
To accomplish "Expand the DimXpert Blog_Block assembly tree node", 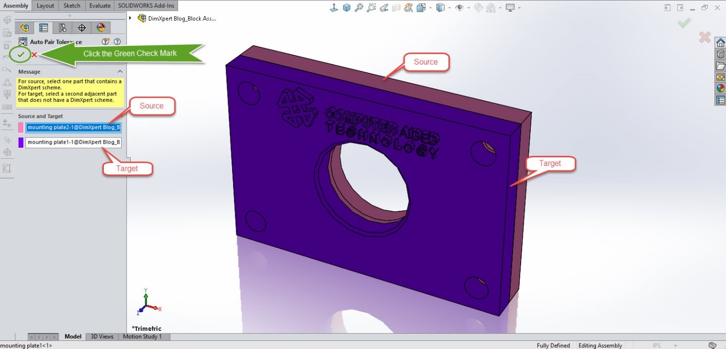I will 131,18.
